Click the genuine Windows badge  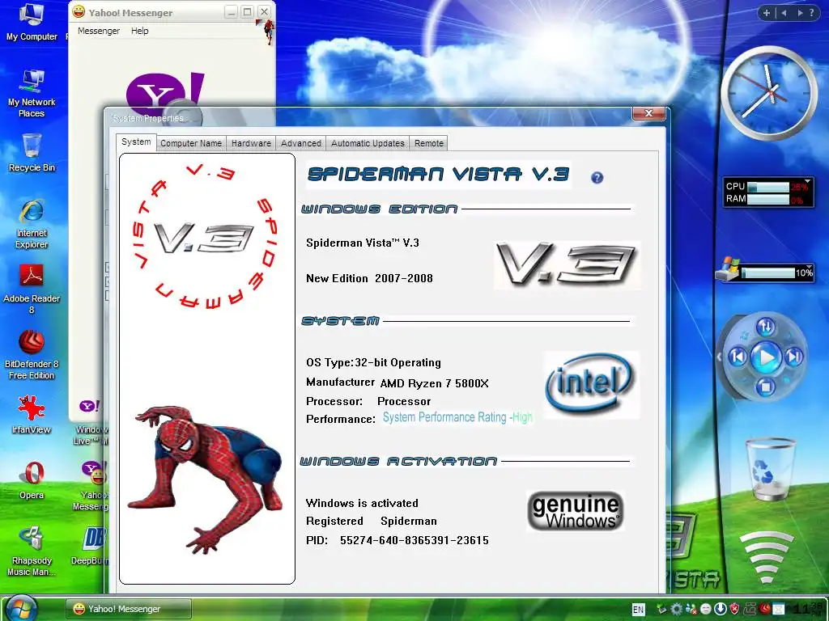click(x=576, y=511)
